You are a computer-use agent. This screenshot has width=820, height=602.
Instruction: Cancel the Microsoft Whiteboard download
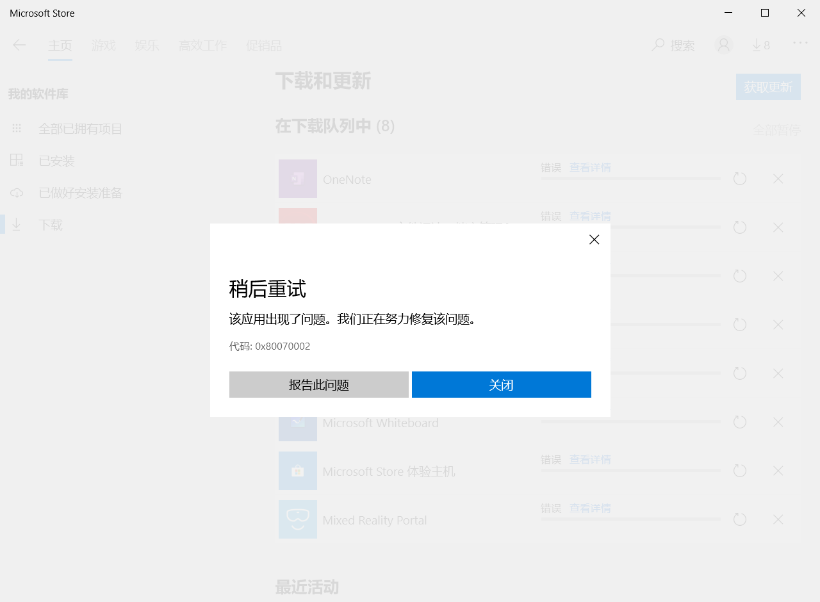778,422
